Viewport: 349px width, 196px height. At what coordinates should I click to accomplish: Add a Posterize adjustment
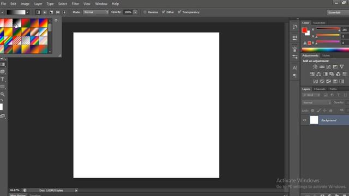(x=322, y=82)
